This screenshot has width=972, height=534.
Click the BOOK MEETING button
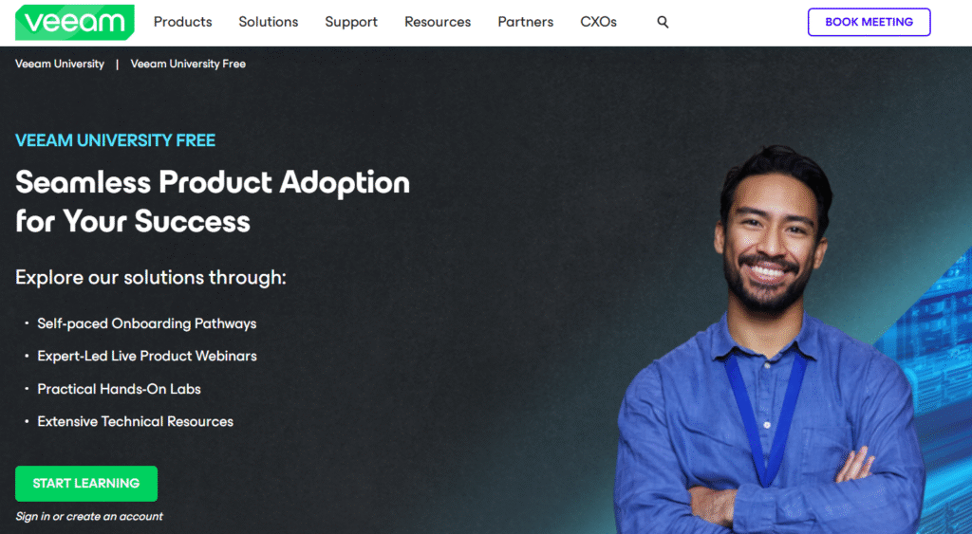[x=869, y=23]
